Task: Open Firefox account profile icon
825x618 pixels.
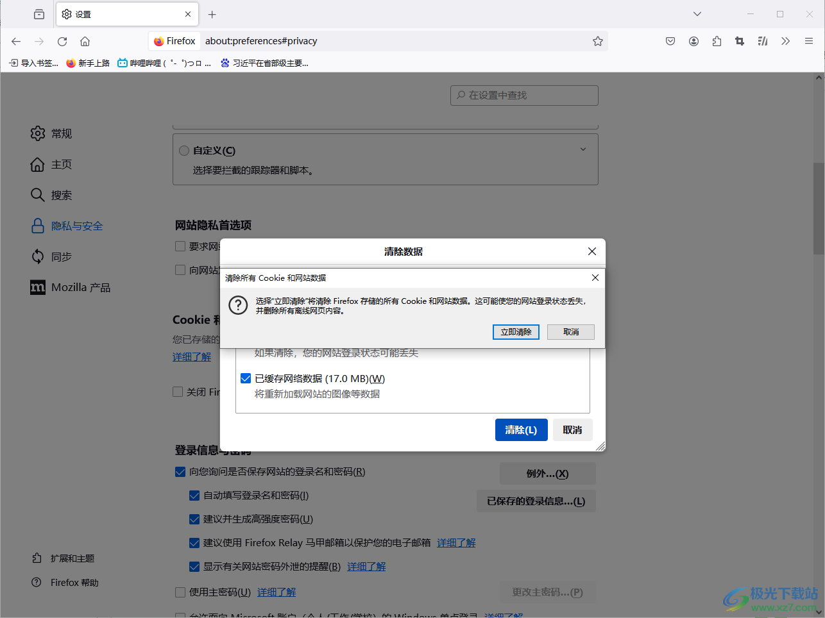Action: coord(693,41)
